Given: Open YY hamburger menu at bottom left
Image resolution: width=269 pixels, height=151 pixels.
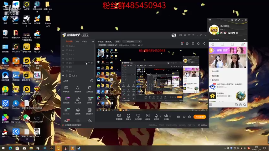Looking at the screenshot, I should (x=210, y=105).
